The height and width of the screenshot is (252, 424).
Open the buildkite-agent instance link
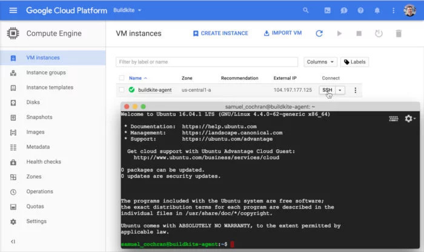[154, 90]
